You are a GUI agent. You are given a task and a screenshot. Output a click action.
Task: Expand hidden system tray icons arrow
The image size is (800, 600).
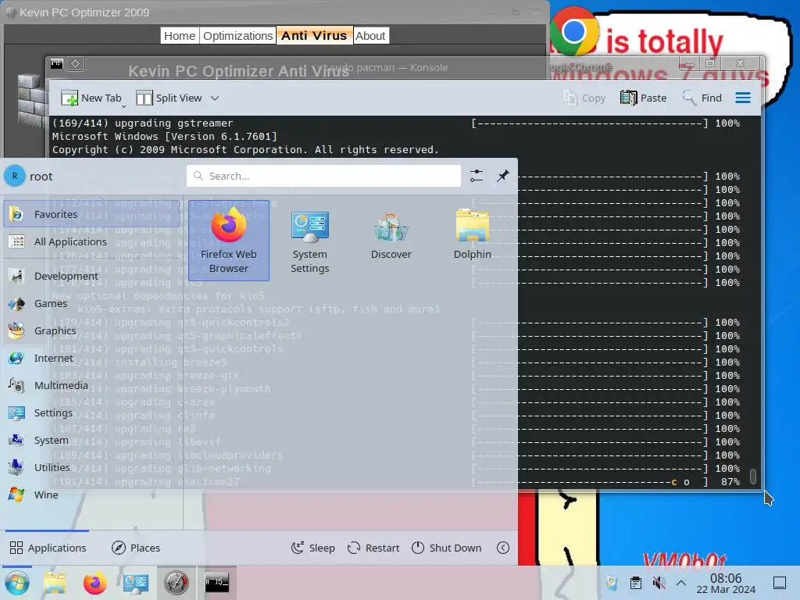point(681,583)
